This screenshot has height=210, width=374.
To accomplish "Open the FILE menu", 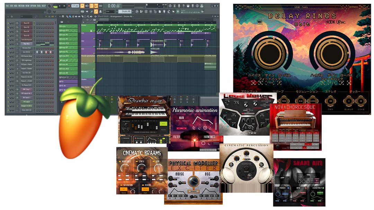I will tap(7, 6).
